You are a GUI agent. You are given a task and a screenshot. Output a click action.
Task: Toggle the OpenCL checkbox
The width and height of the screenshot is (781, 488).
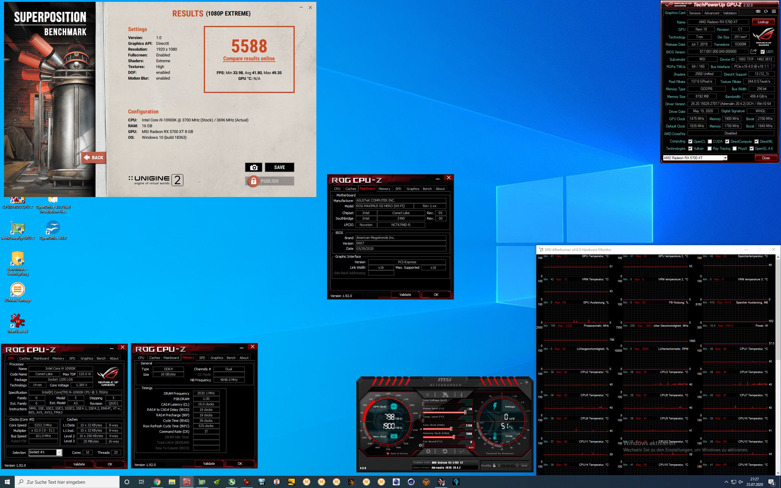[x=690, y=141]
